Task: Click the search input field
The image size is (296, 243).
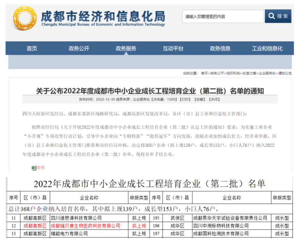Action: click(223, 16)
